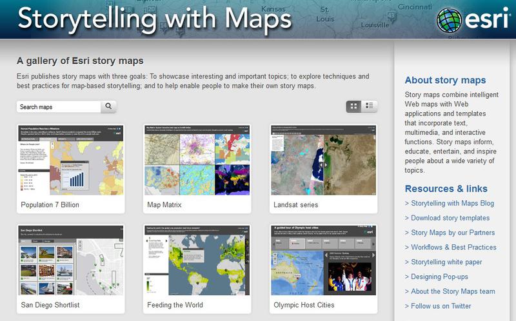516x321 pixels.
Task: Open the San Diego Shortlist thumbnail
Action: tap(71, 260)
